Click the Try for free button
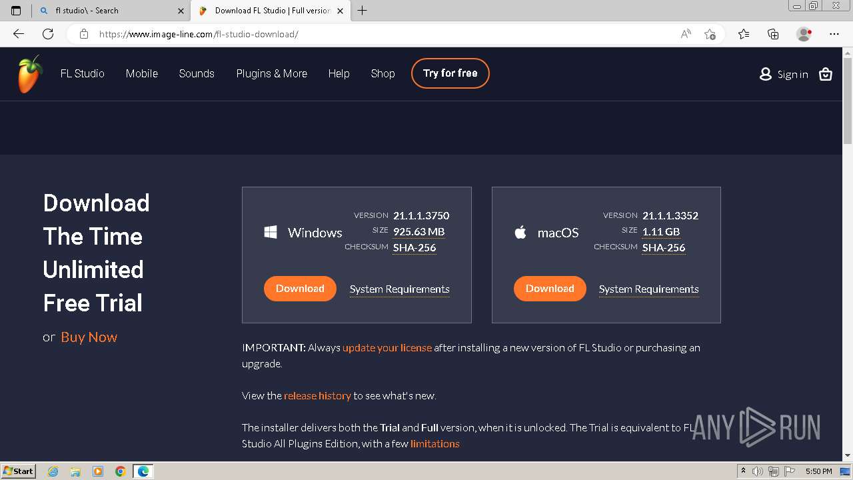This screenshot has width=853, height=480. (x=450, y=73)
